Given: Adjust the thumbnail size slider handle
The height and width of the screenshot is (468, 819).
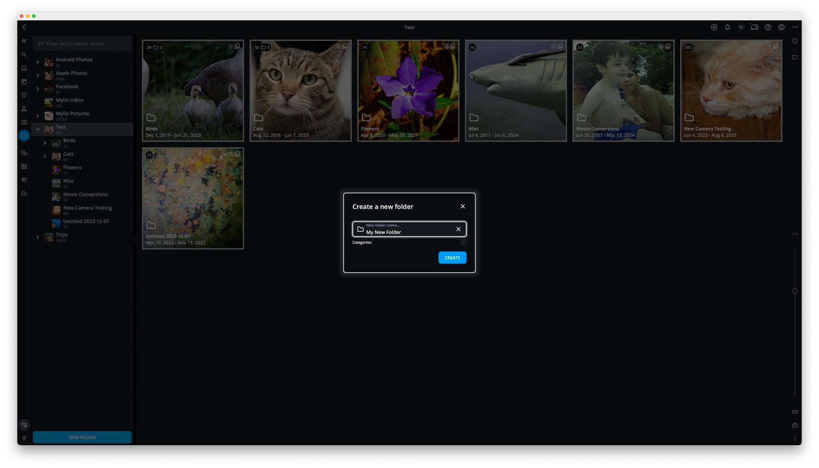Looking at the screenshot, I should [x=794, y=291].
